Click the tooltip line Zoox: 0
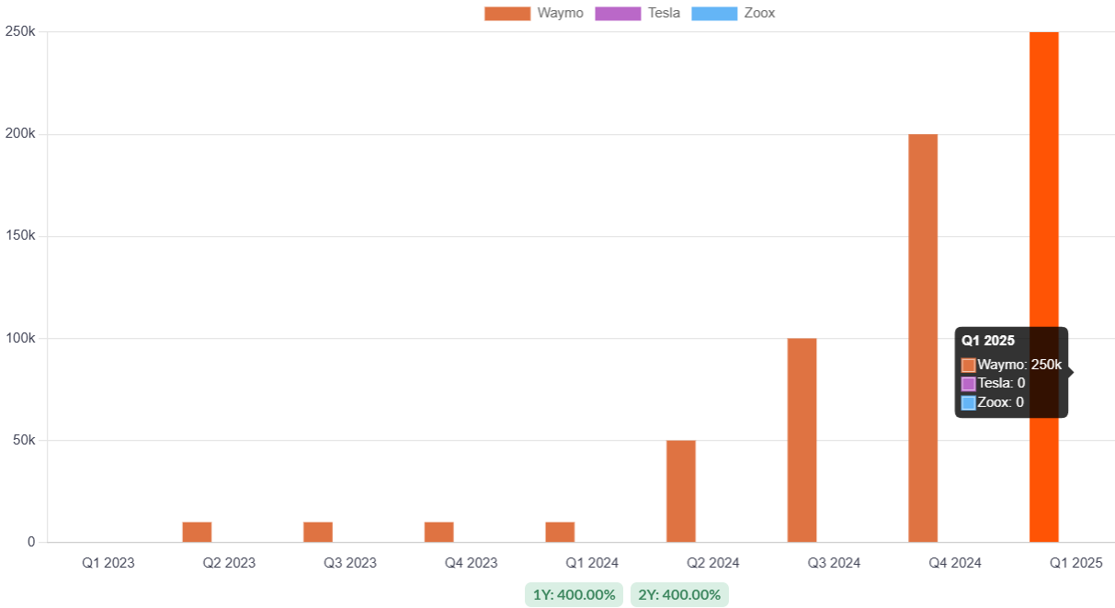Image resolution: width=1115 pixels, height=608 pixels. 993,401
